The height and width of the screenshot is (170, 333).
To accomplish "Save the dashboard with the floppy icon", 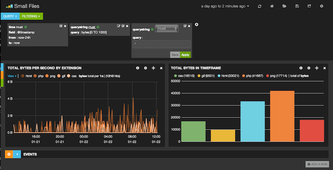I will point(297,6).
